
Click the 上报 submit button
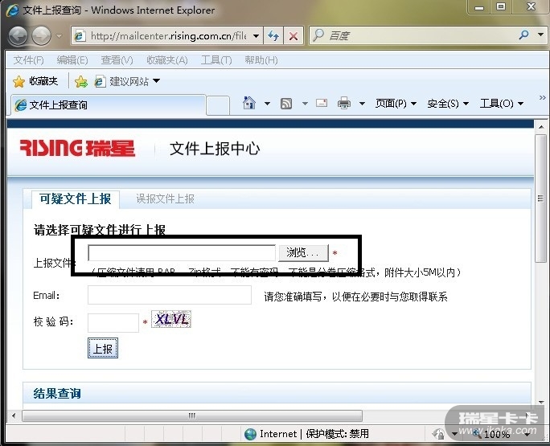pyautogui.click(x=103, y=348)
